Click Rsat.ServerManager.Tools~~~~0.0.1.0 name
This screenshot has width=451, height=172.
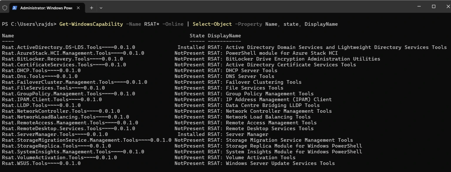tap(55, 134)
